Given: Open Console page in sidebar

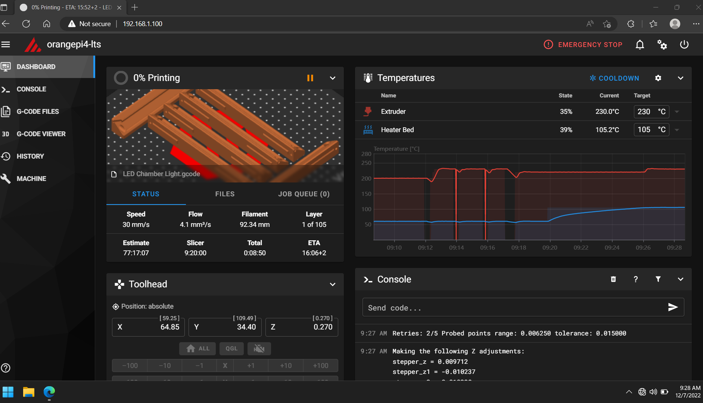Looking at the screenshot, I should click(x=47, y=89).
